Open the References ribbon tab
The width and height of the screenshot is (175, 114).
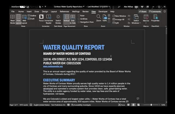coord(64,12)
